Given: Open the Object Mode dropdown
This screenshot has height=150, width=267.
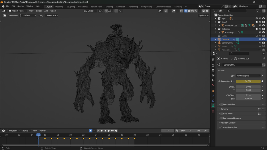Looking at the screenshot, I should click(x=18, y=11).
